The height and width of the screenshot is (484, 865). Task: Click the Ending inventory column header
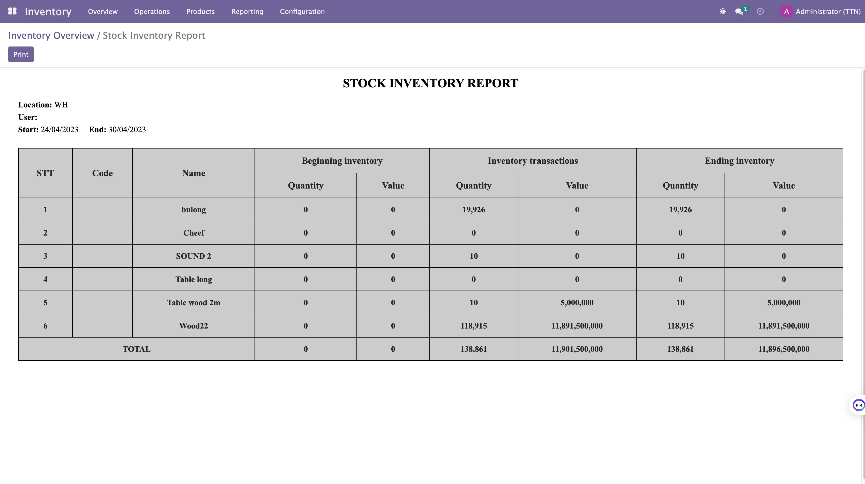click(739, 161)
